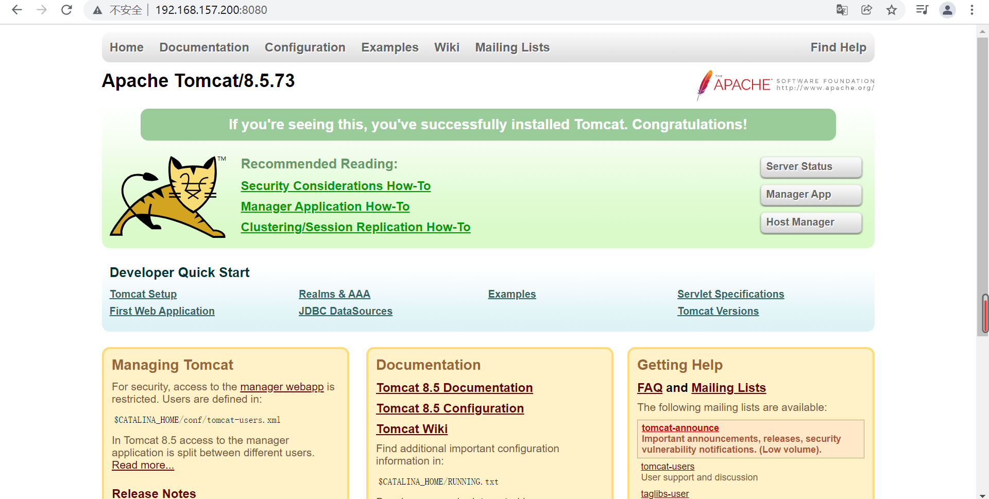This screenshot has width=989, height=499.
Task: Click the Tomcat cat mascot image
Action: click(x=168, y=196)
